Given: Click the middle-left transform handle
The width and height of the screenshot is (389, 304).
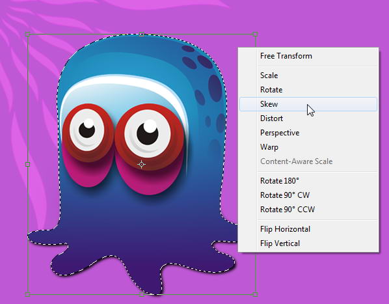Looking at the screenshot, I should [27, 164].
